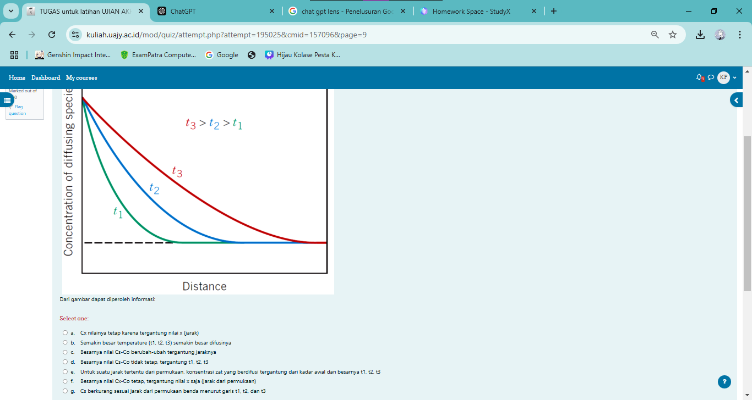This screenshot has height=400, width=752.
Task: Open browser downloads
Action: (700, 35)
